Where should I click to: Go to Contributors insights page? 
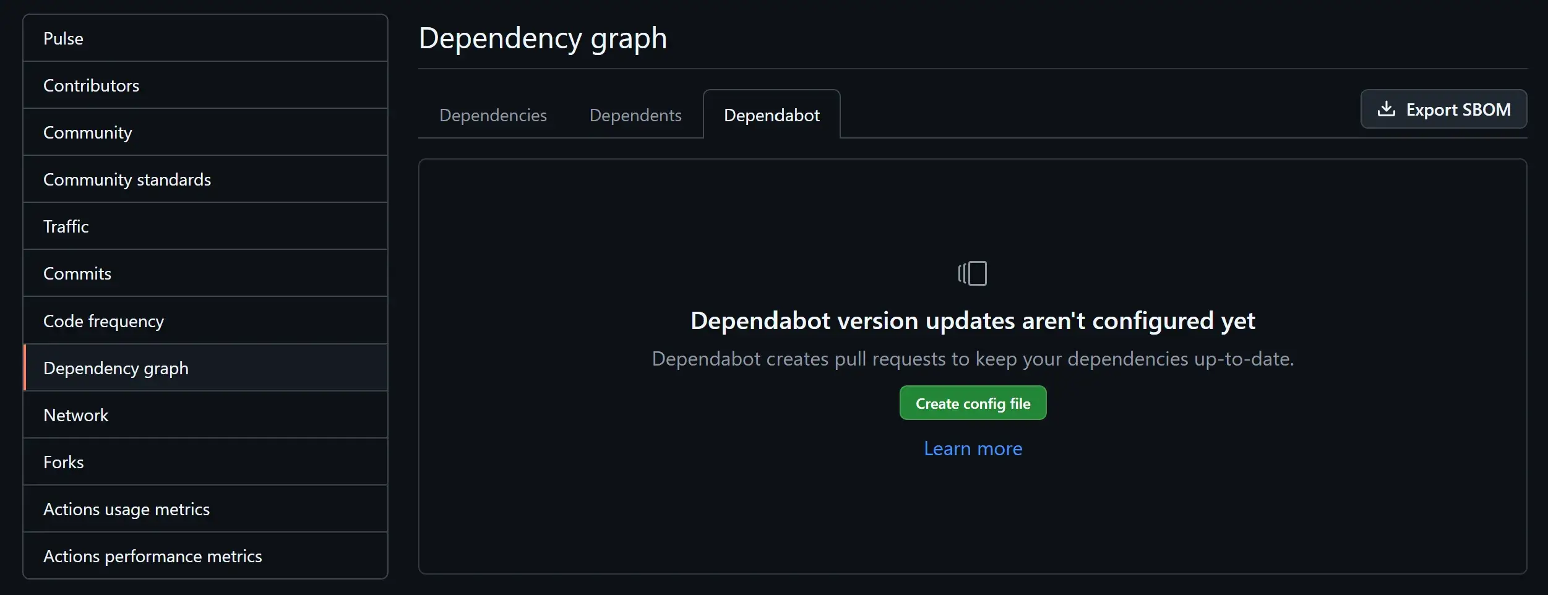(91, 85)
